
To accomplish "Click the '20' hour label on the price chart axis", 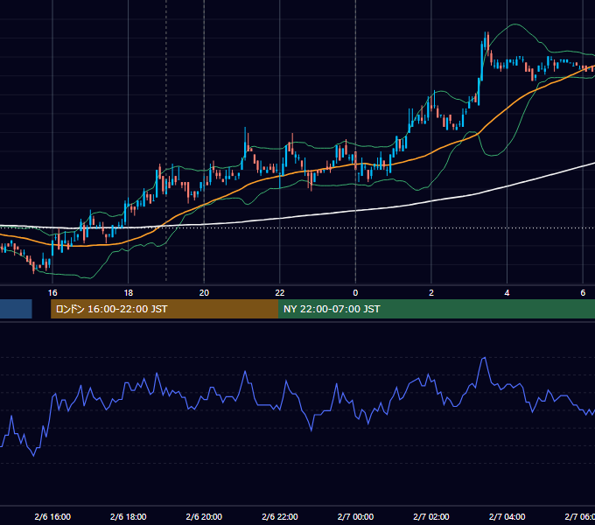I will [204, 292].
